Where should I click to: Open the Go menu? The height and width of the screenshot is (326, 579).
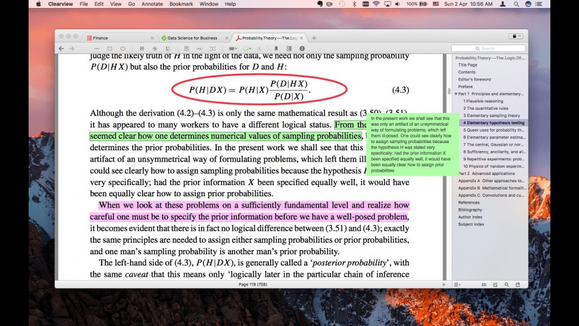click(x=132, y=4)
